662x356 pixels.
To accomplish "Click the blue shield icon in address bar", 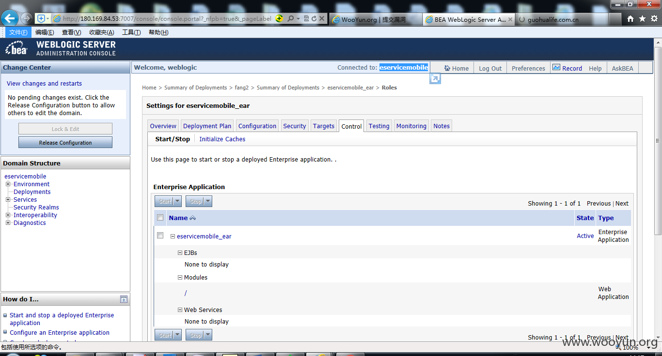I will coord(41,18).
